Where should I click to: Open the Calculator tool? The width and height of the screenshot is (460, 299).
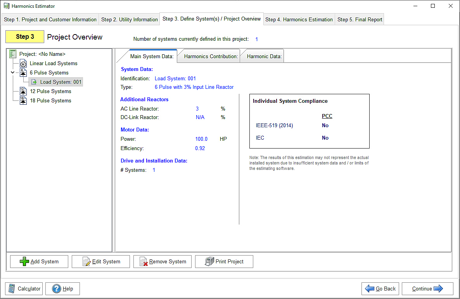pos(24,289)
